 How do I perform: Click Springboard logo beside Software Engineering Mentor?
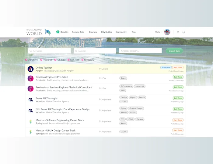pos(30,121)
